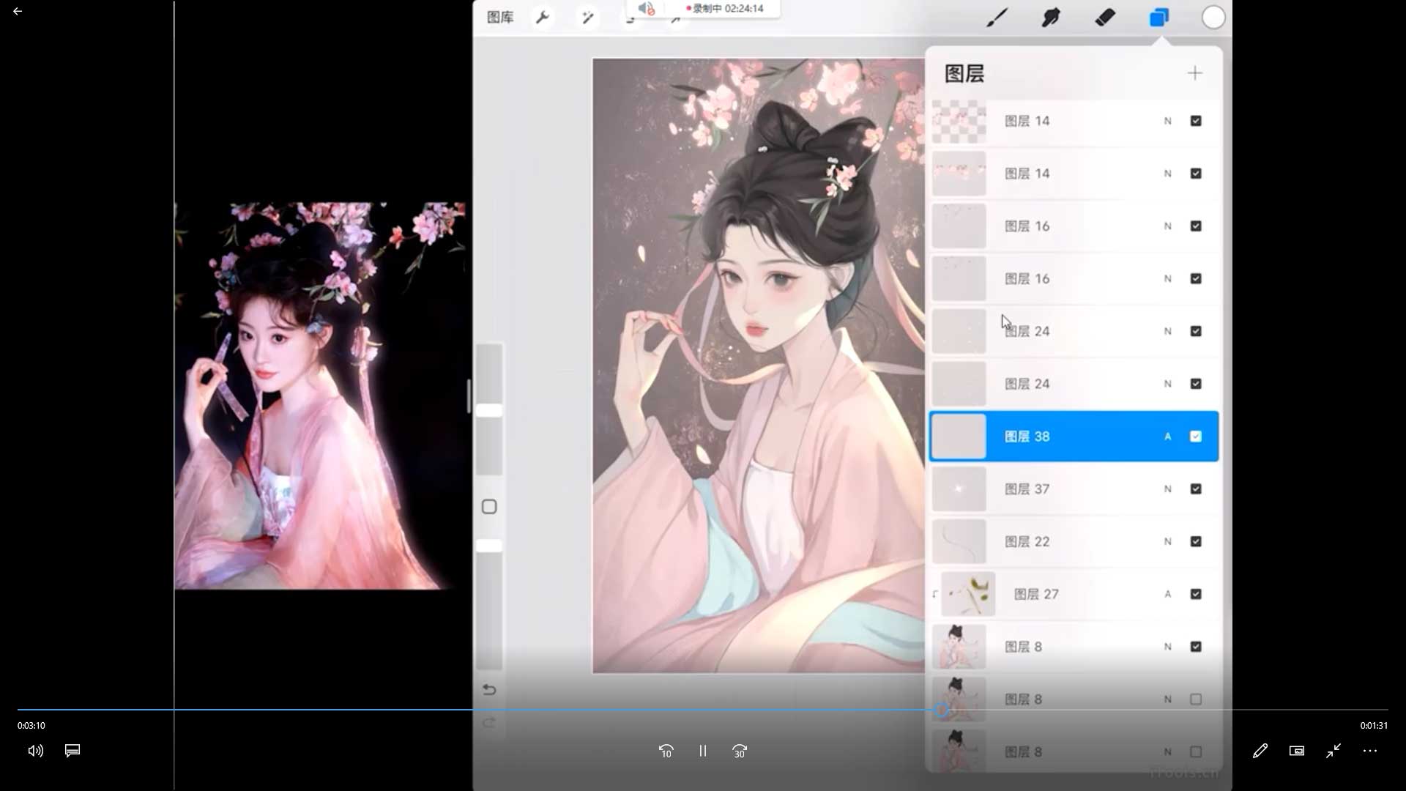Select the Procreate brush tool

(x=997, y=18)
